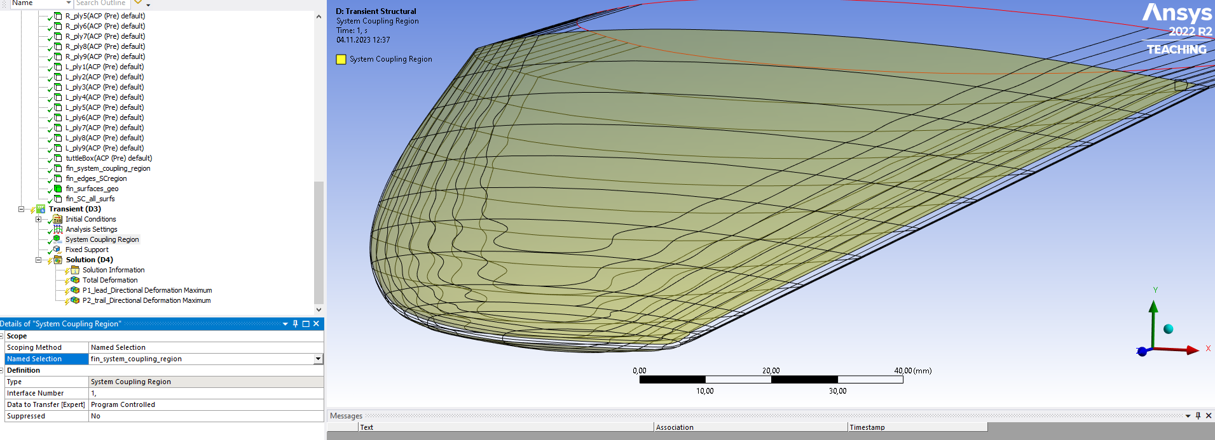Click the Interface Number value cell

coord(206,393)
